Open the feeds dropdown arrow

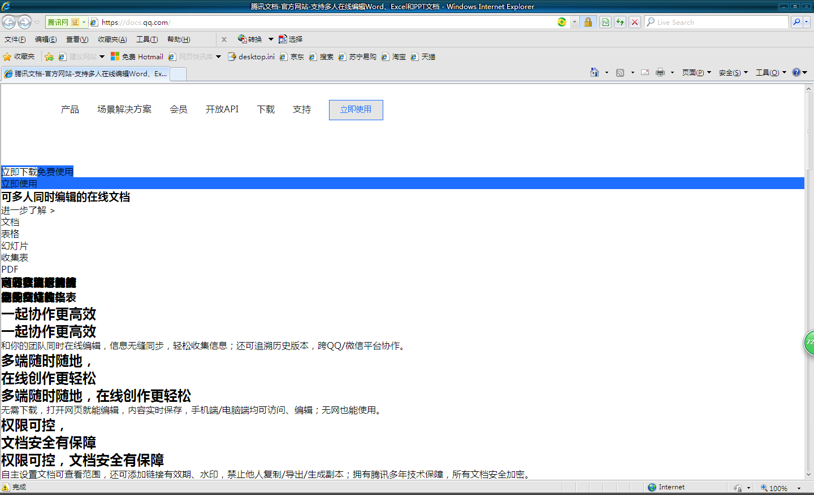coord(633,72)
